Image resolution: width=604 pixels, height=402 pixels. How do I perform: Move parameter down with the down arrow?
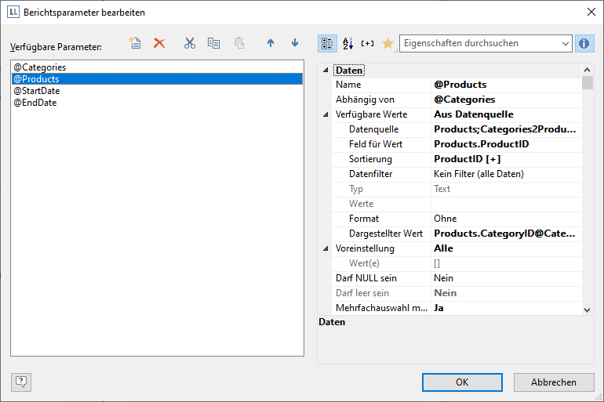(x=295, y=43)
